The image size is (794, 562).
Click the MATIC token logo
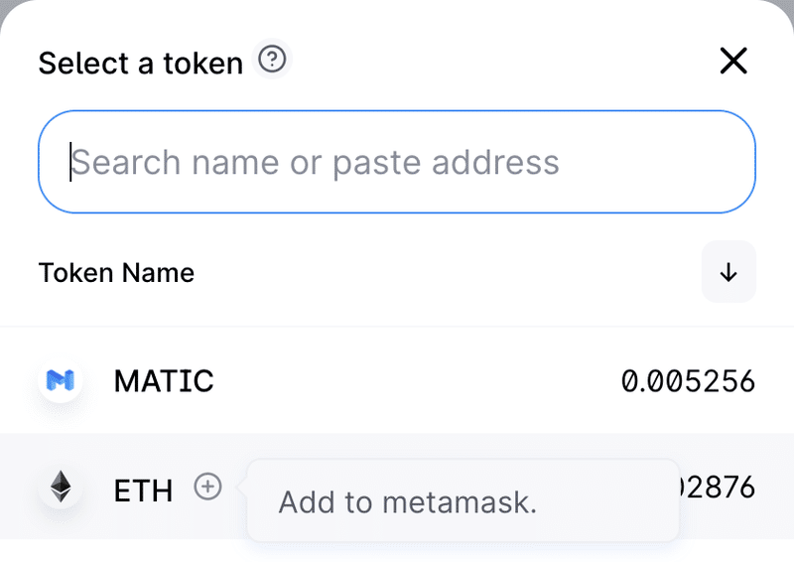61,380
